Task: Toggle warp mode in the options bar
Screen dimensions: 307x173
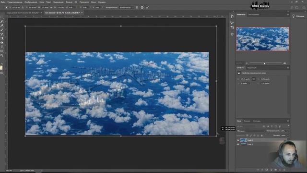Action: pyautogui.click(x=137, y=8)
